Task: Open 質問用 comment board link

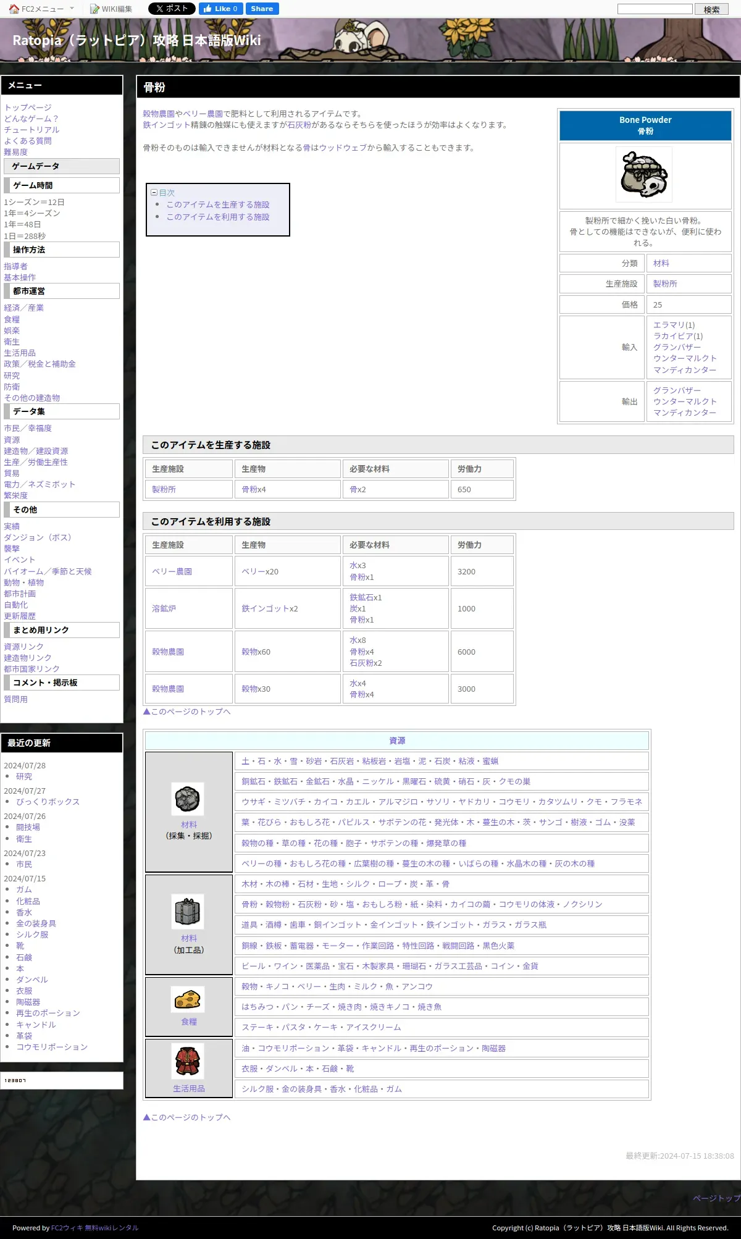Action: (15, 699)
